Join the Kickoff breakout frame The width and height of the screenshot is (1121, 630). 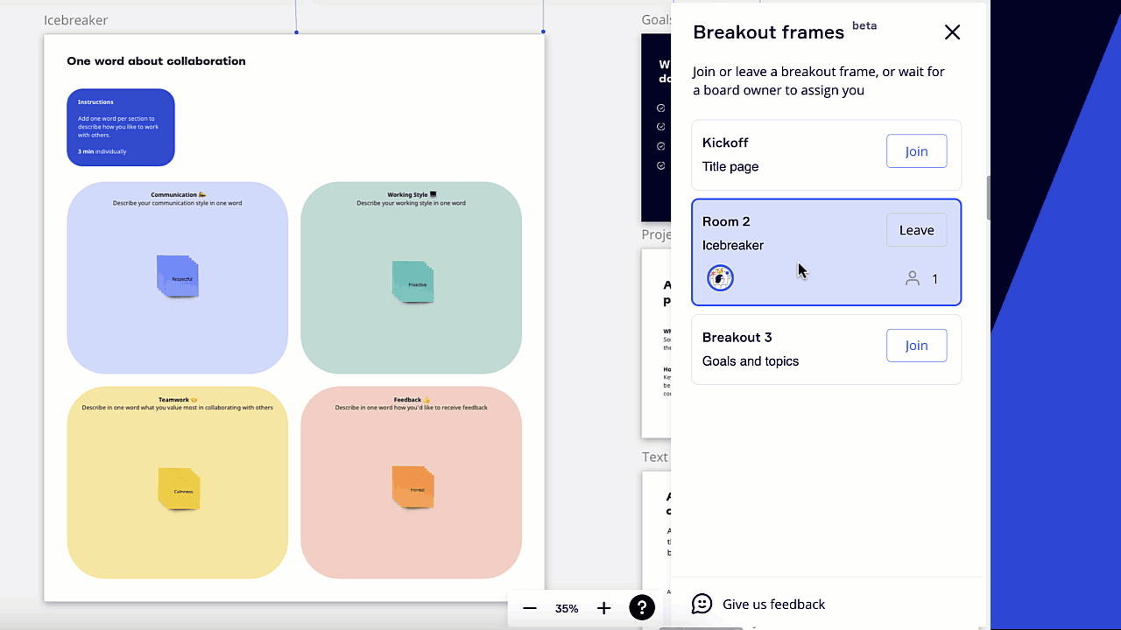click(x=916, y=151)
